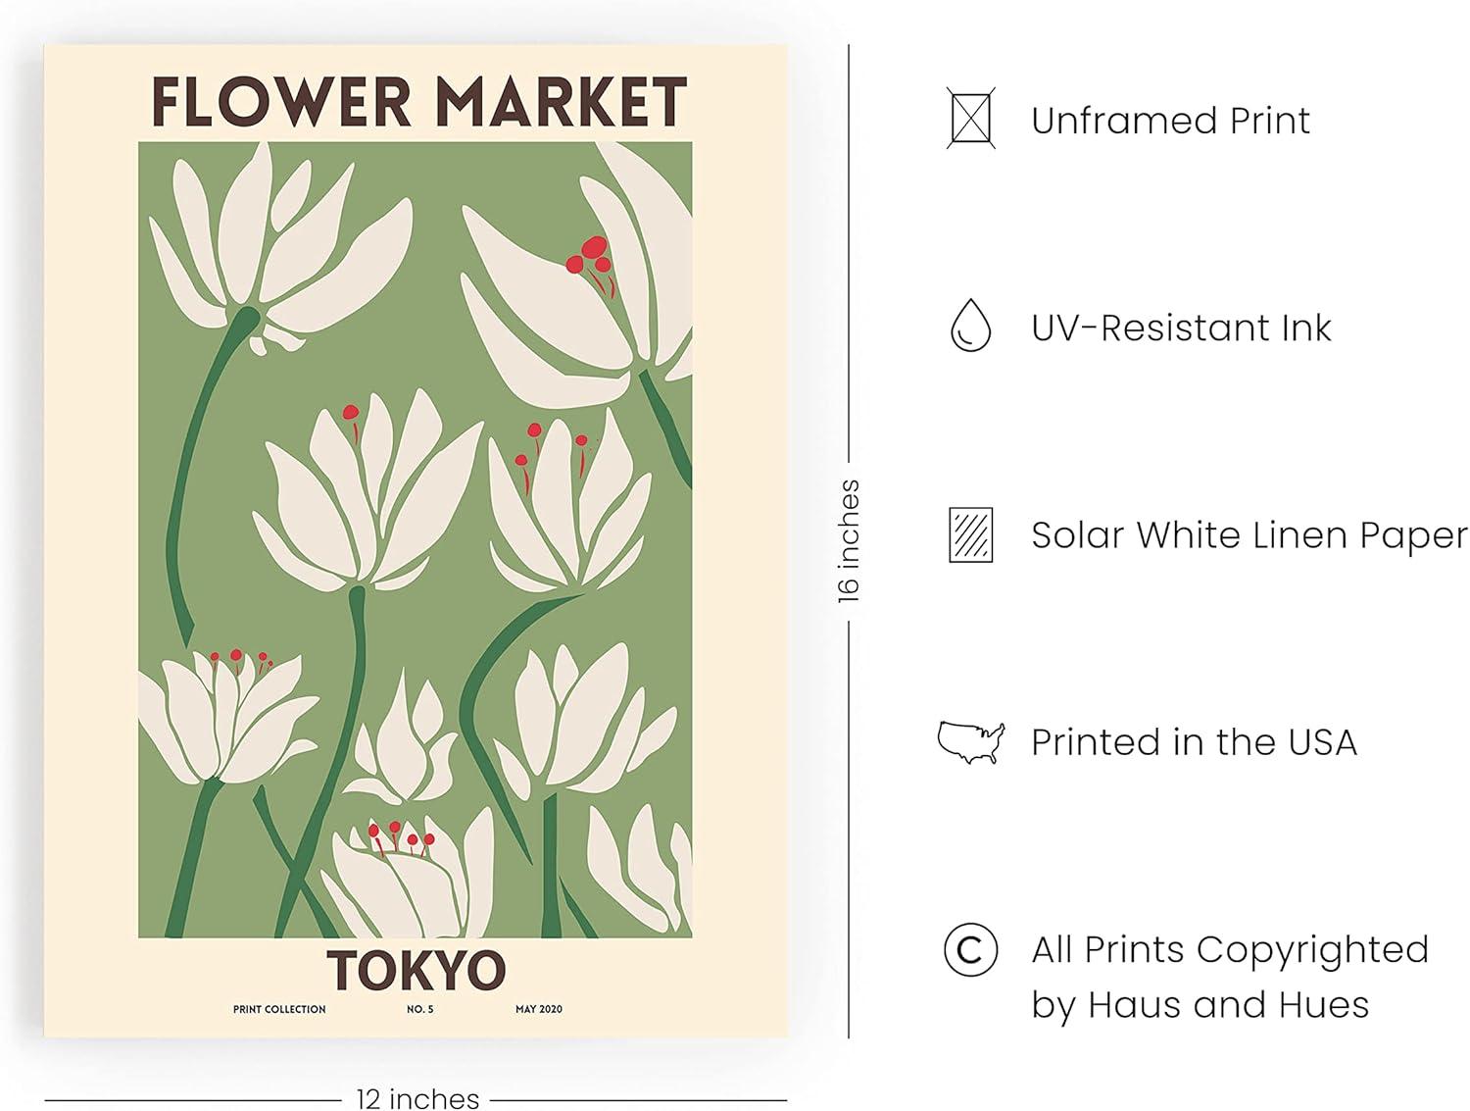Click the 'TOKYO' heading on the poster
1470x1111 pixels.
416,970
